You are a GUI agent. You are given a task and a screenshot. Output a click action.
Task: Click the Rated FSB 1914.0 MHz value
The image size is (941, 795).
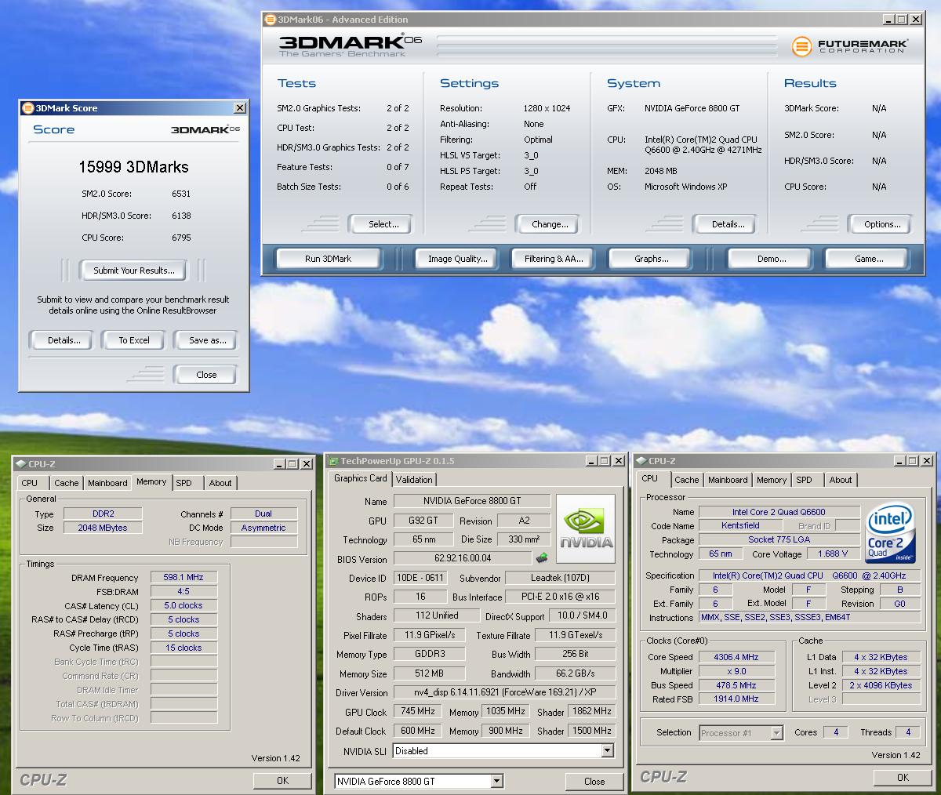[x=736, y=699]
